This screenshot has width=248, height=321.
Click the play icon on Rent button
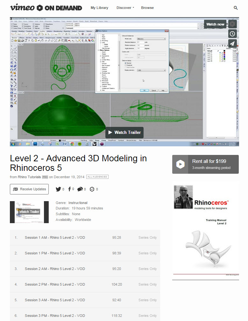point(180,164)
